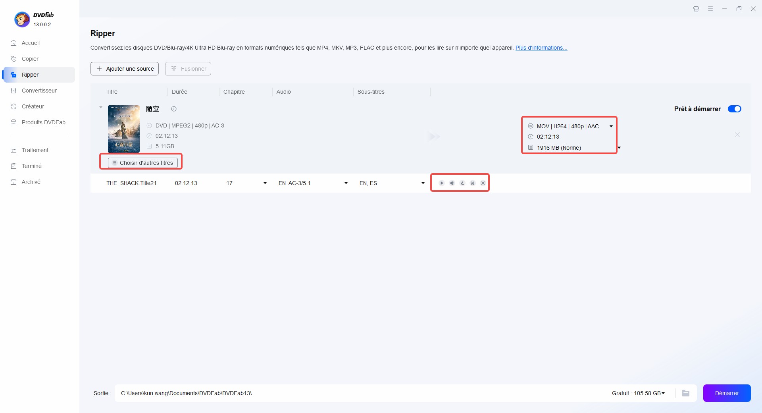Click the Créateur icon in sidebar
762x413 pixels.
coord(13,106)
